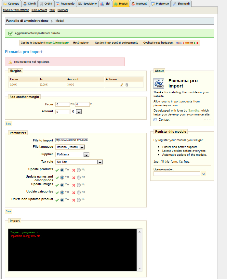
Task: Click Ok to submit licence number
Action: (x=204, y=174)
